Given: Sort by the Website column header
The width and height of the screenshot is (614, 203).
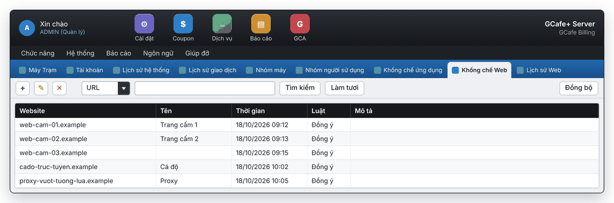Looking at the screenshot, I should [85, 111].
